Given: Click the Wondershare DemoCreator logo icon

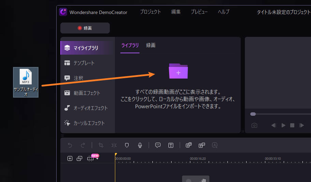Looking at the screenshot, I should [63, 12].
